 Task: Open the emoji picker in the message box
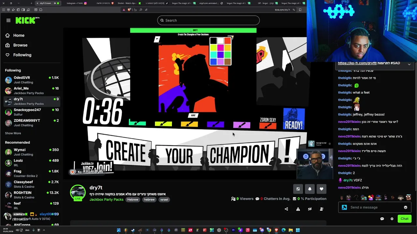[x=406, y=207]
